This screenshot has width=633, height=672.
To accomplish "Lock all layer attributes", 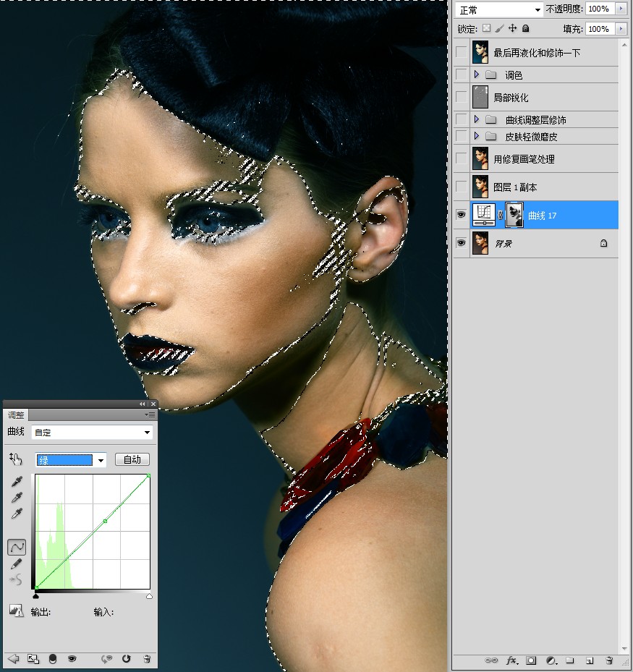I will [x=525, y=28].
